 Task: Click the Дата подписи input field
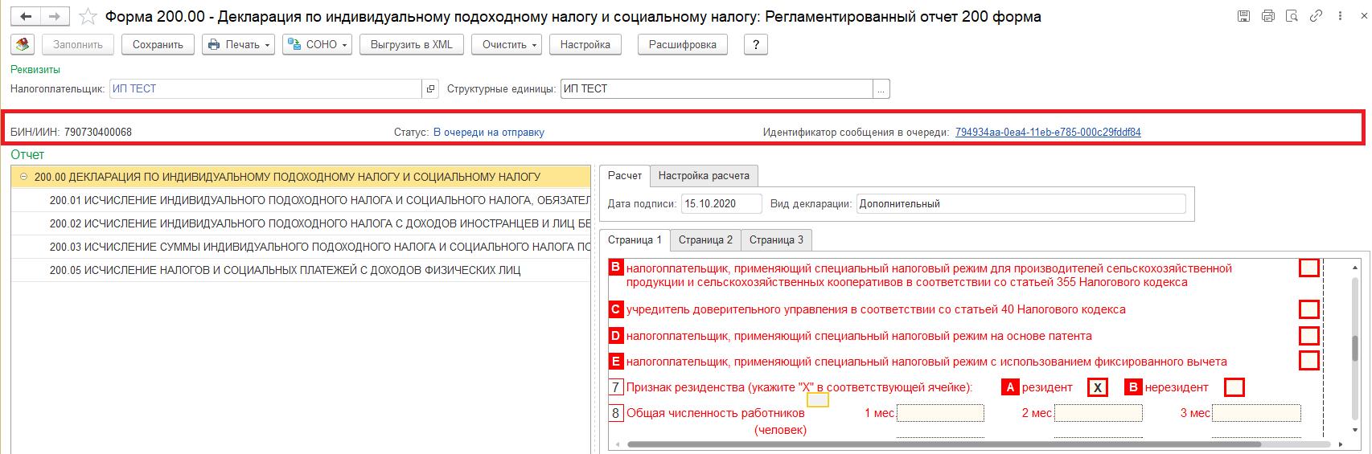pyautogui.click(x=721, y=204)
